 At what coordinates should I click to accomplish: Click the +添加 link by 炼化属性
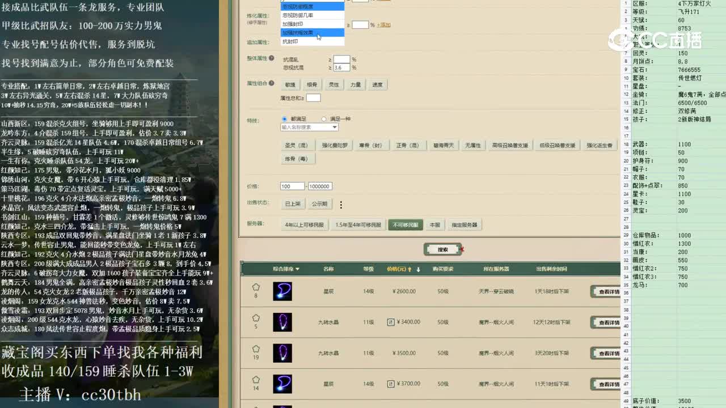383,25
